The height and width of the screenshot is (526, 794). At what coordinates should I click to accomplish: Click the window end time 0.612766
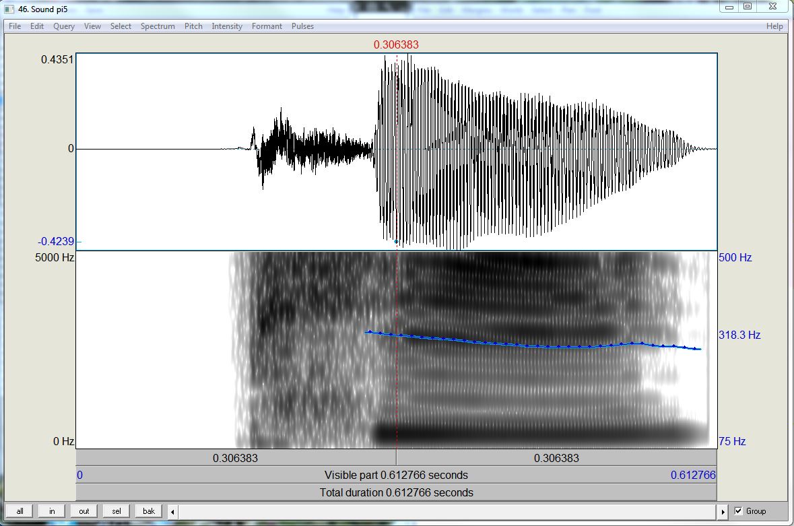(x=693, y=475)
